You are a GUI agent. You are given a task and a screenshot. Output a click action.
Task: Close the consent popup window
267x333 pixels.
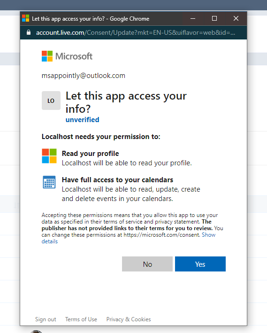point(236,18)
